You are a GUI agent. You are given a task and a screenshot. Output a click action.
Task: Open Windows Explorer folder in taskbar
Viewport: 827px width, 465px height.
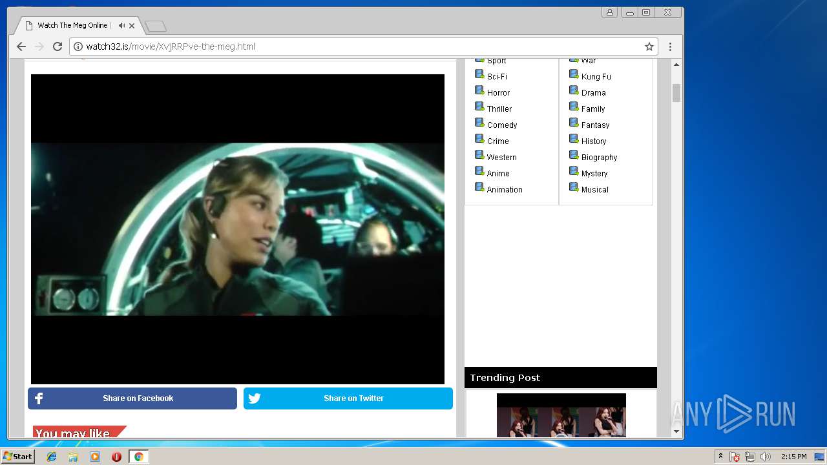pos(73,457)
